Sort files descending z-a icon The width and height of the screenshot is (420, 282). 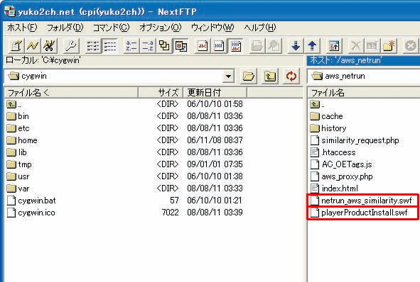pos(148,46)
